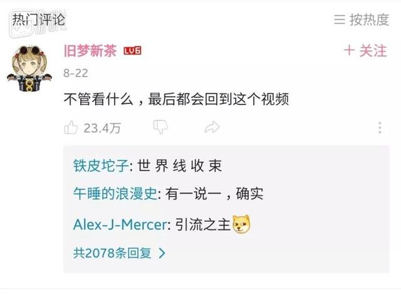Open profile of 旧梦新茶

coord(90,50)
